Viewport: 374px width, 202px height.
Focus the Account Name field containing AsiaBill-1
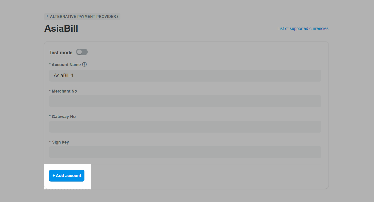point(185,76)
